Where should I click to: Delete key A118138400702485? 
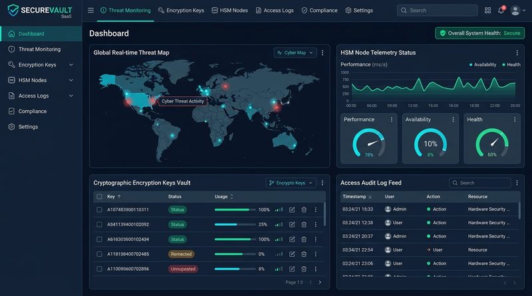tap(304, 254)
